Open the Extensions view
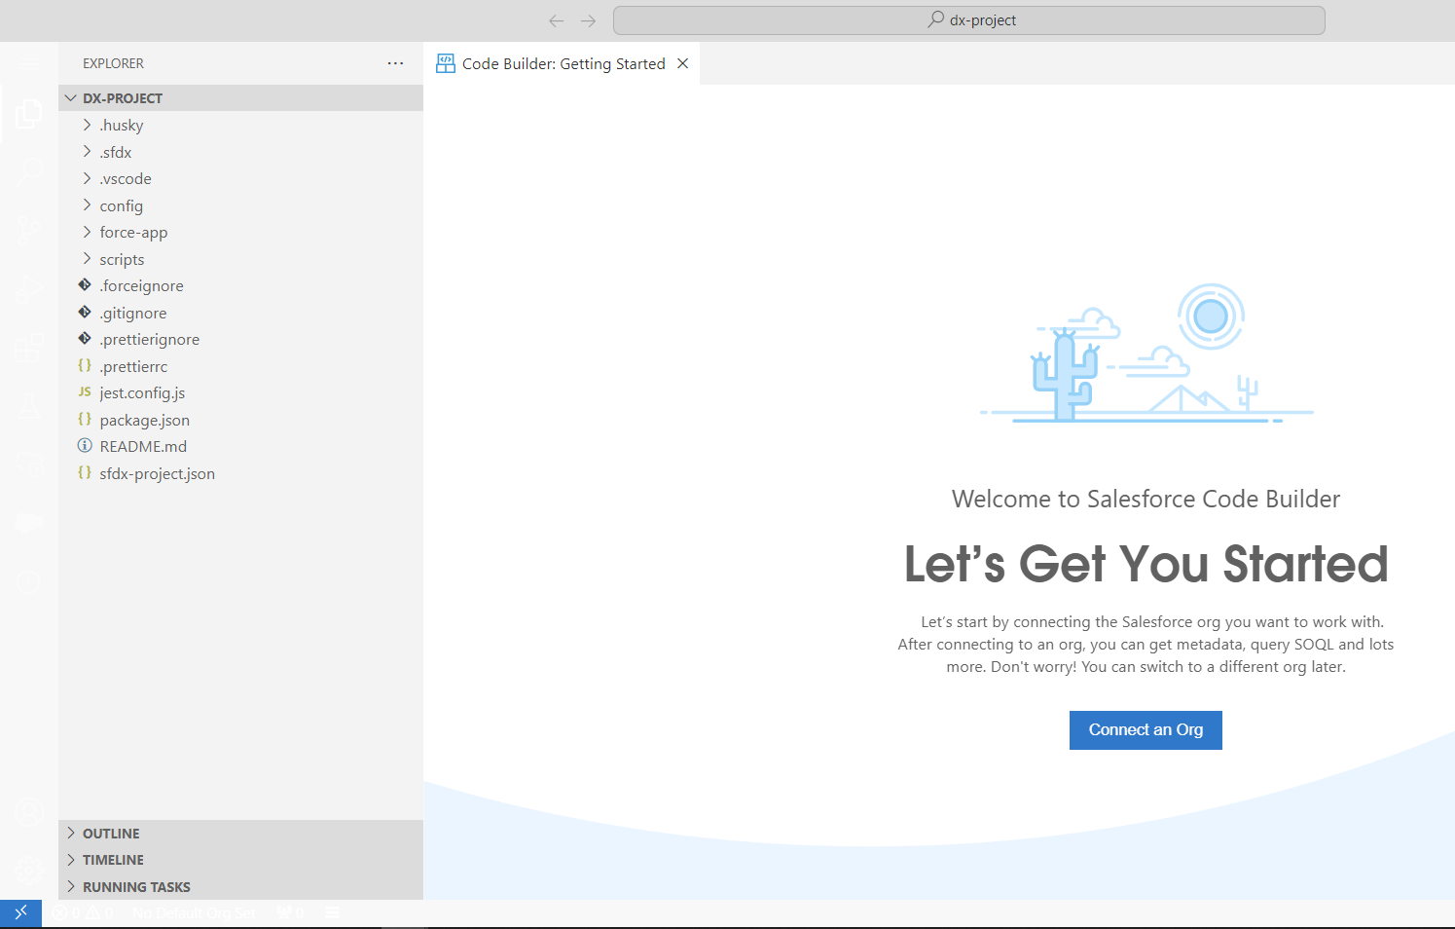This screenshot has width=1455, height=929. tap(29, 348)
